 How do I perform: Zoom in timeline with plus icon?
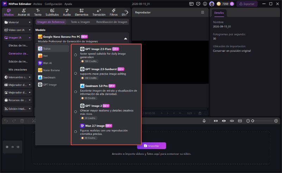click(276, 121)
